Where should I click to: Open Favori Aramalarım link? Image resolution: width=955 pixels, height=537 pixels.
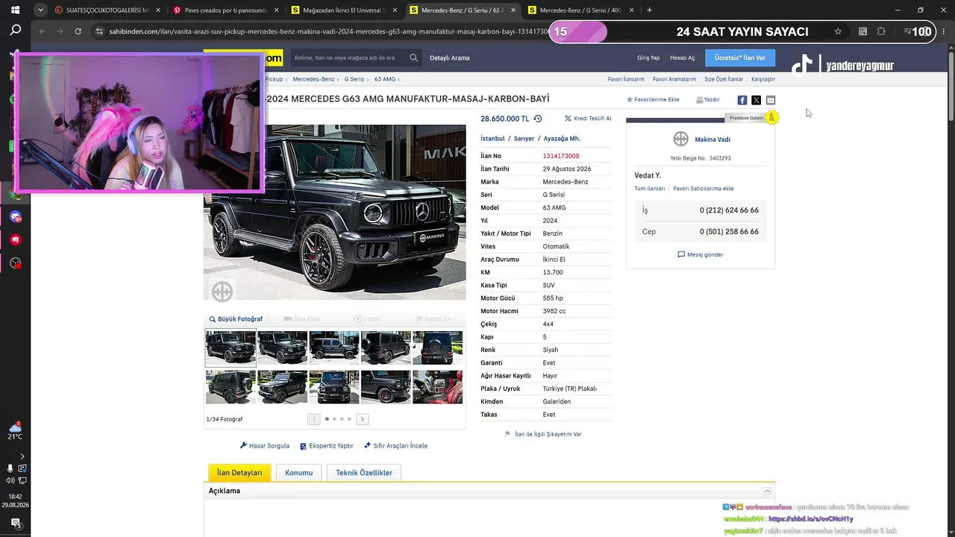pos(674,79)
